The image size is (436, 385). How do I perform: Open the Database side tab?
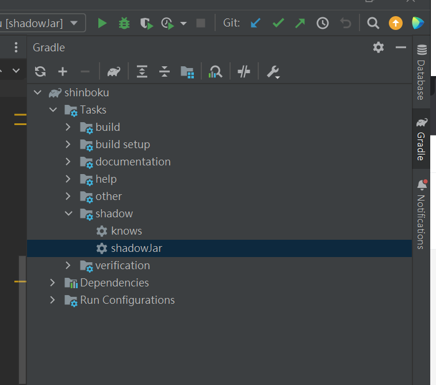[x=422, y=72]
